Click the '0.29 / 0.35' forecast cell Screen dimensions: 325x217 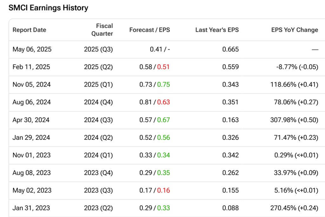pos(155,173)
